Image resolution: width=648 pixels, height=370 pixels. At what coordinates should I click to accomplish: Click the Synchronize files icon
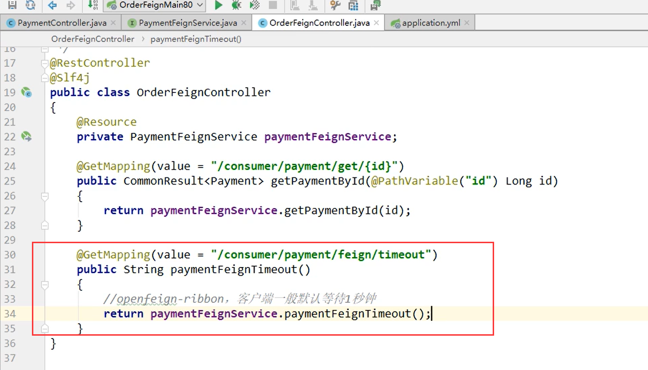(30, 6)
